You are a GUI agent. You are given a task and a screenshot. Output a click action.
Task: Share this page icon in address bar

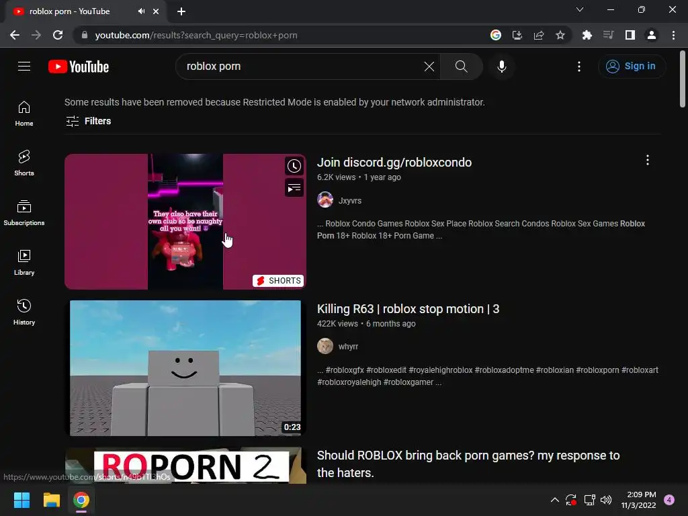click(x=538, y=35)
